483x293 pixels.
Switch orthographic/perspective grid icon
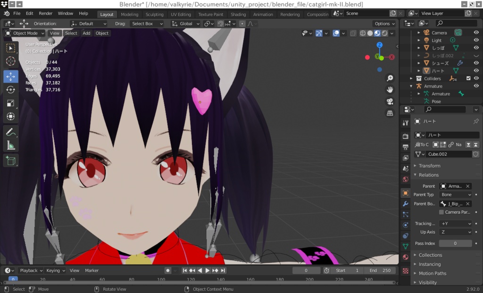click(x=390, y=113)
